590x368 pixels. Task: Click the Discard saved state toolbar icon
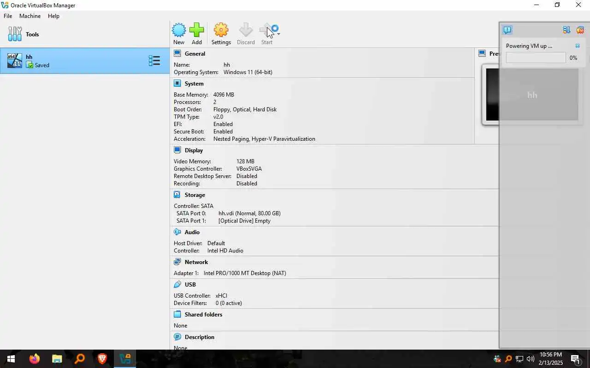246,30
